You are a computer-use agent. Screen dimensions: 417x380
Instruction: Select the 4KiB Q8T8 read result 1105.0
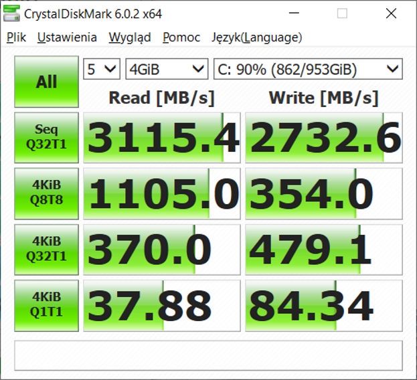pyautogui.click(x=162, y=193)
